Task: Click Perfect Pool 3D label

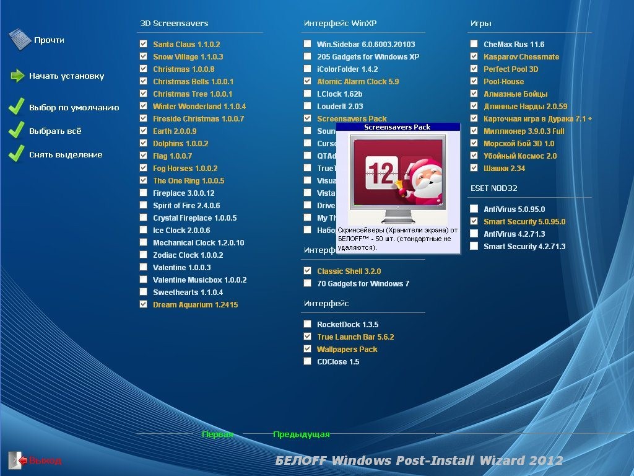Action: [x=511, y=69]
